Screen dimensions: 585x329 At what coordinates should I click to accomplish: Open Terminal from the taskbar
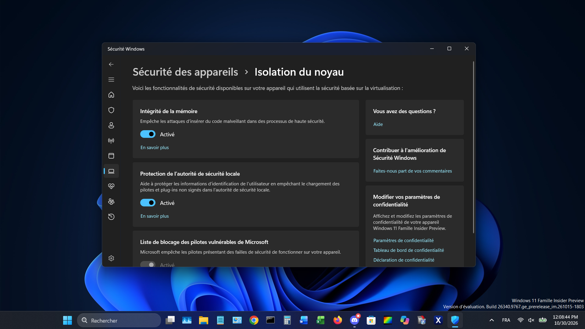coord(270,320)
